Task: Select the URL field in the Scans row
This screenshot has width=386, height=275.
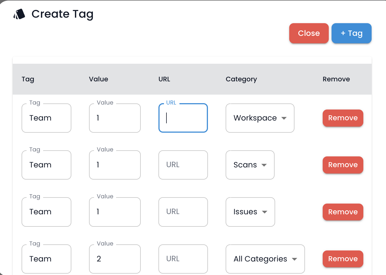Action: (183, 165)
